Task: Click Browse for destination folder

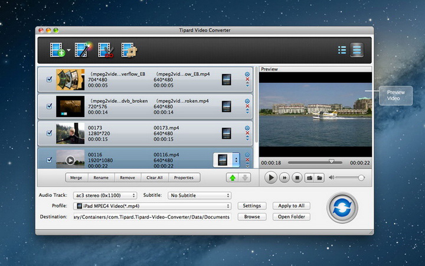Action: (252, 217)
